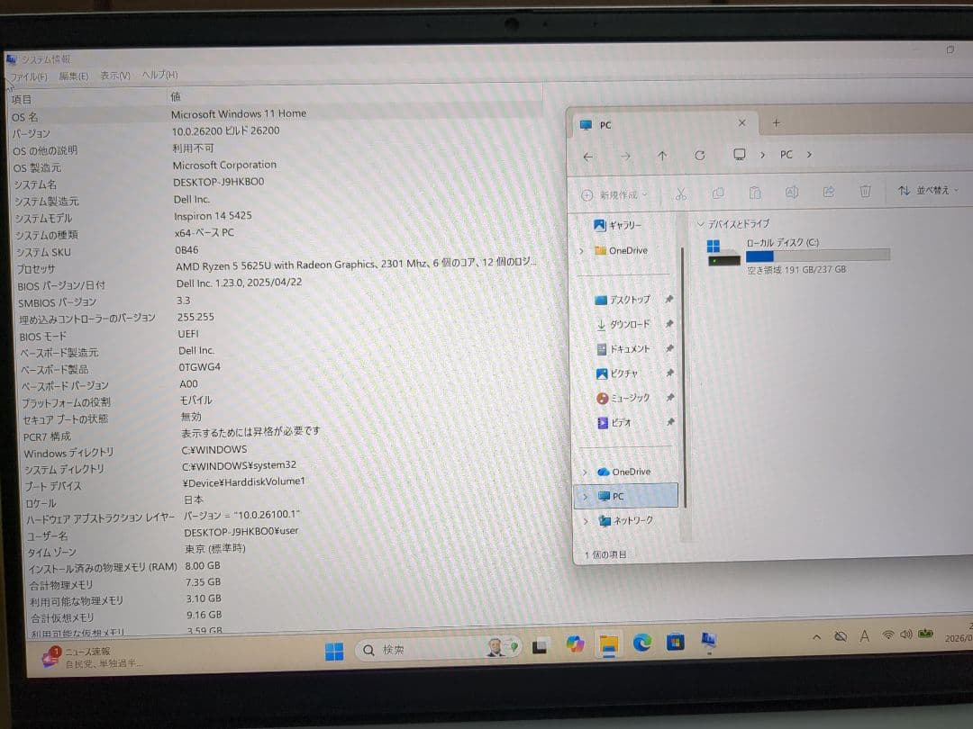Open the ファイル(F) menu in System Information
This screenshot has height=729, width=973.
click(x=28, y=76)
